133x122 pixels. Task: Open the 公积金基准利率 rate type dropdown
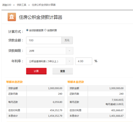click(50, 61)
